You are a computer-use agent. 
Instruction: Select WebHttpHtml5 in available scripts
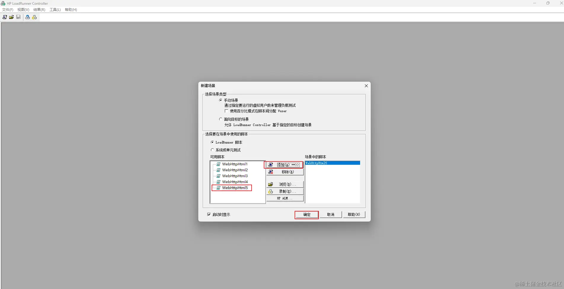[x=235, y=188]
